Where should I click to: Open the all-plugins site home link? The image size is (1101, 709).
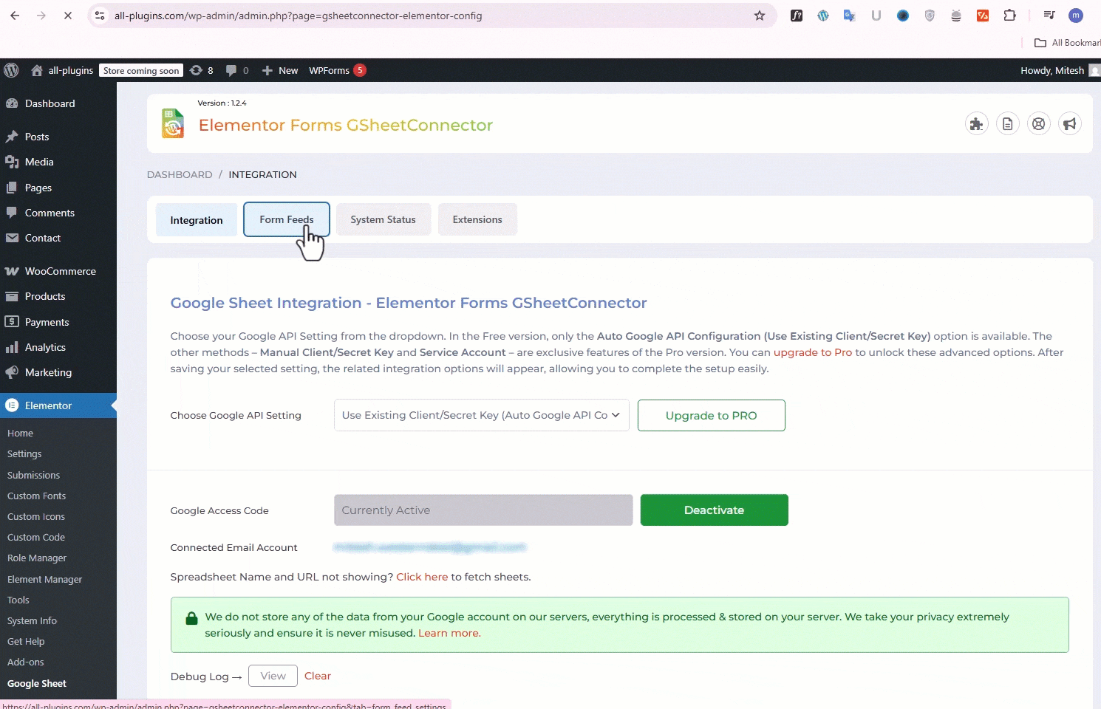63,70
